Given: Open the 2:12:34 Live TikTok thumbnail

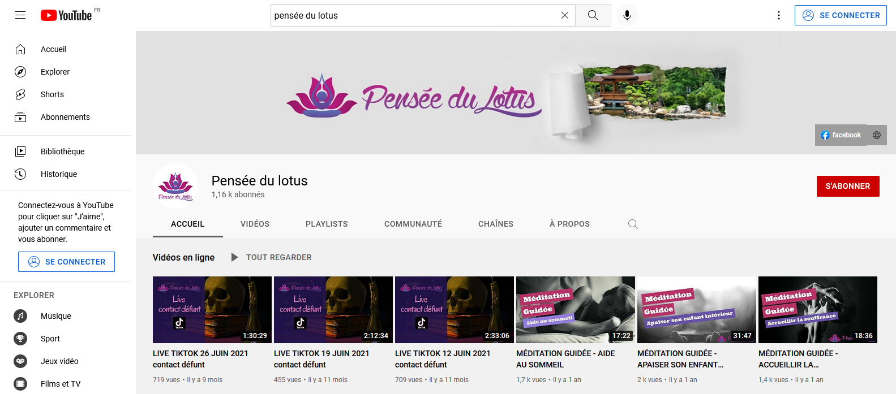Looking at the screenshot, I should (333, 310).
